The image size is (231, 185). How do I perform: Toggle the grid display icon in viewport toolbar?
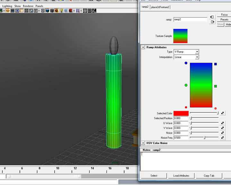coord(8,11)
